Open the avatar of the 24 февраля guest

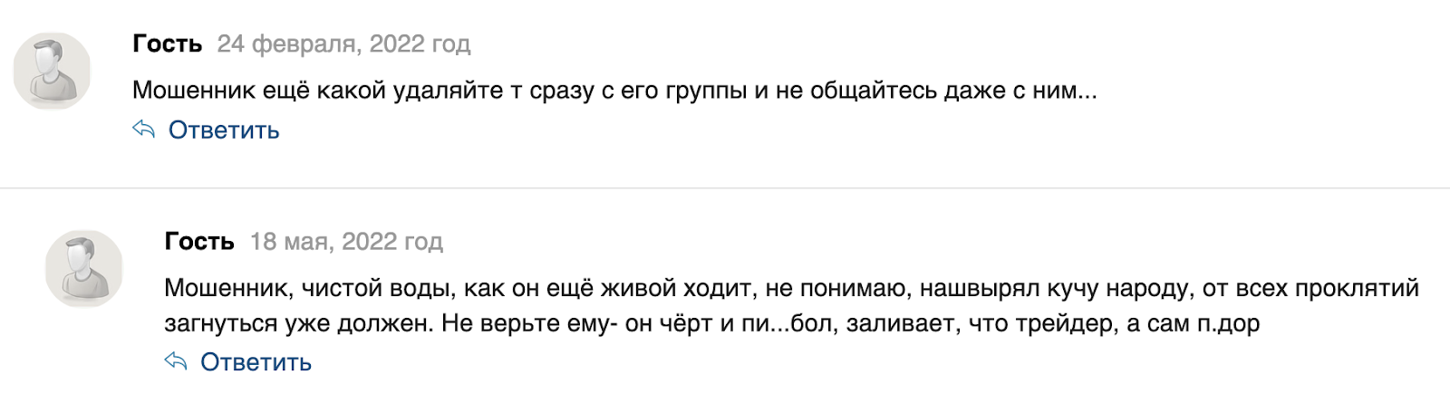[x=52, y=72]
